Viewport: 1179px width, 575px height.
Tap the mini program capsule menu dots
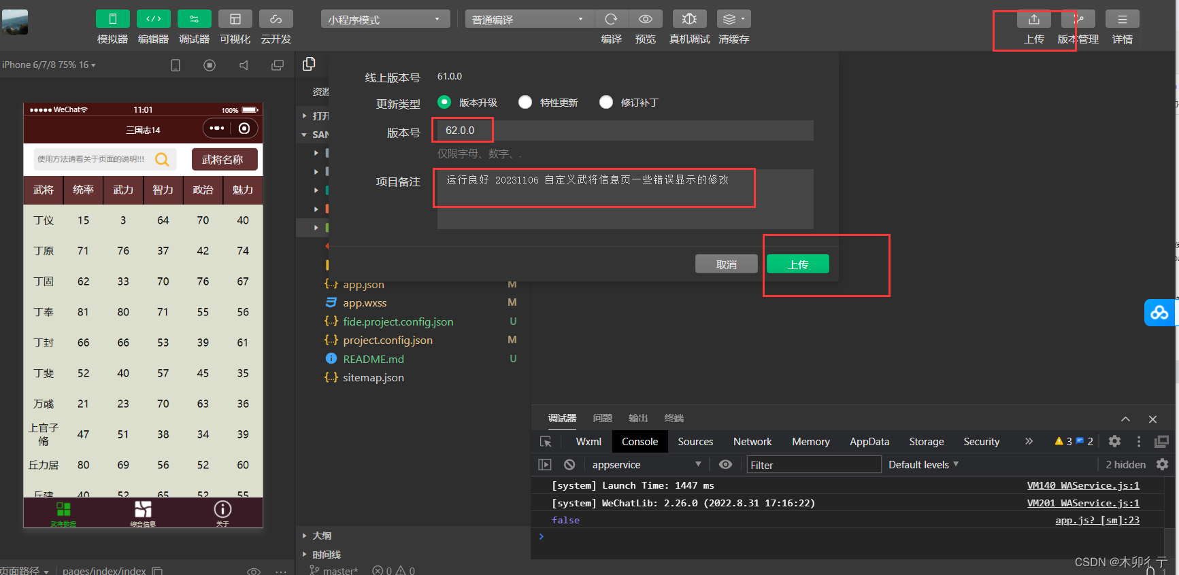pyautogui.click(x=217, y=128)
